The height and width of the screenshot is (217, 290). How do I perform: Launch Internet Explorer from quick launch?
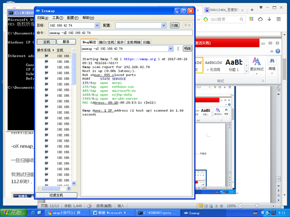click(x=34, y=213)
